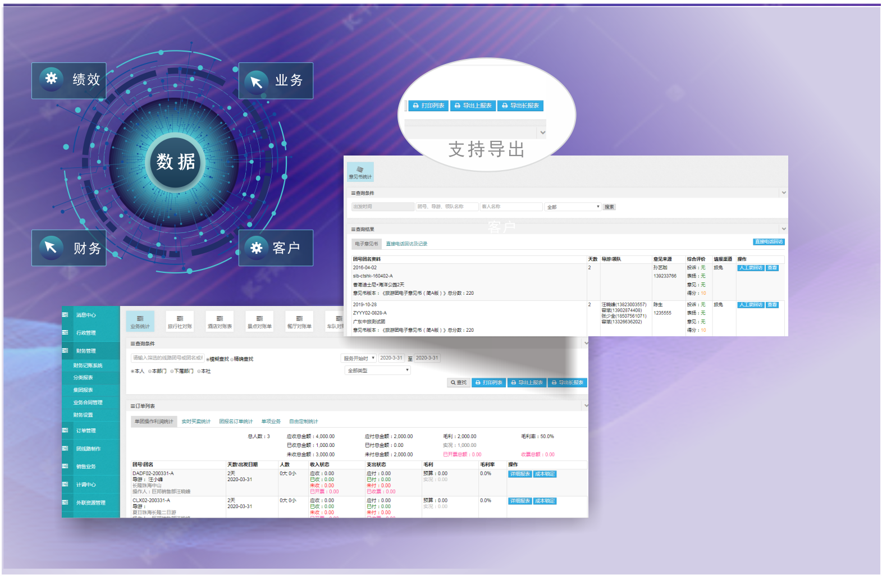Viewport: 882px width, 576px height.
Task: Click 导出长报表 inside the 支持导出 oval
Action: click(520, 106)
